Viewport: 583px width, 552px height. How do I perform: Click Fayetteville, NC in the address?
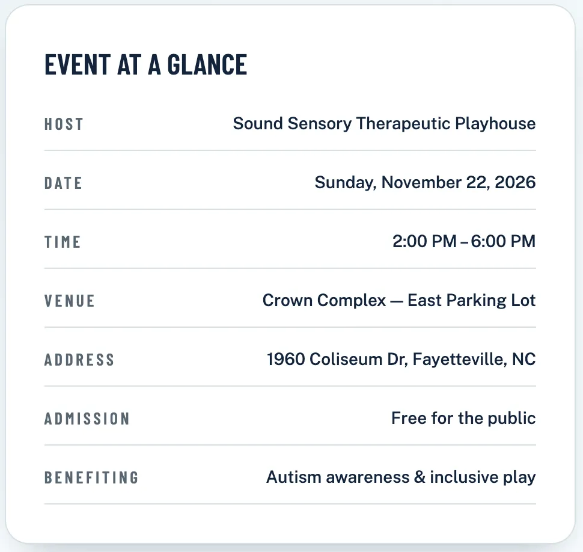[474, 360]
